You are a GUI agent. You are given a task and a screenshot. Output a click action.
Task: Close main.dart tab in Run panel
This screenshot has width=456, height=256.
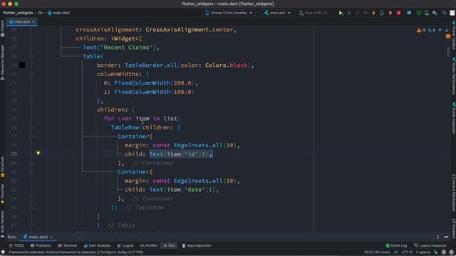[x=51, y=237]
